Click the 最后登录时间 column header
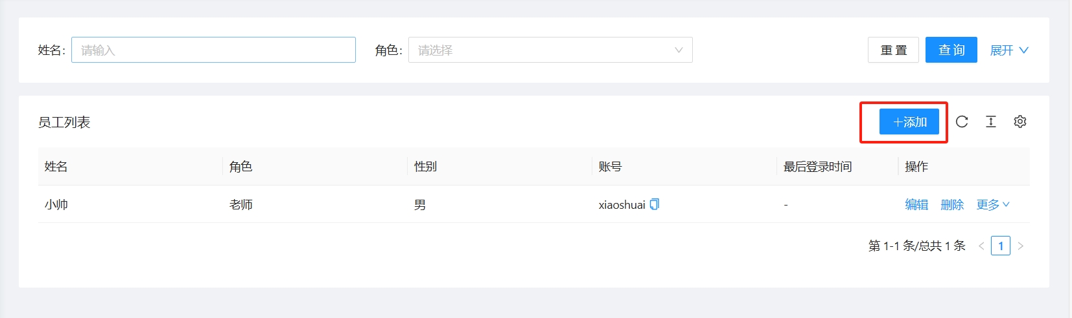Screen dimensions: 1072x318 817,167
